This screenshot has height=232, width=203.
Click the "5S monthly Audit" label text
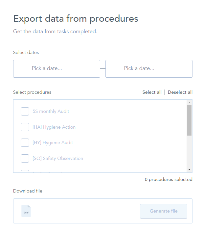click(x=51, y=111)
